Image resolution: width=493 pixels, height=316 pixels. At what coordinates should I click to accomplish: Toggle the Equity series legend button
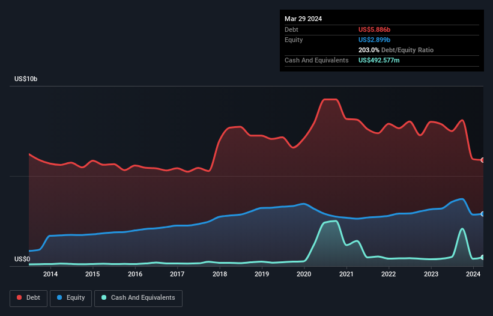click(71, 298)
